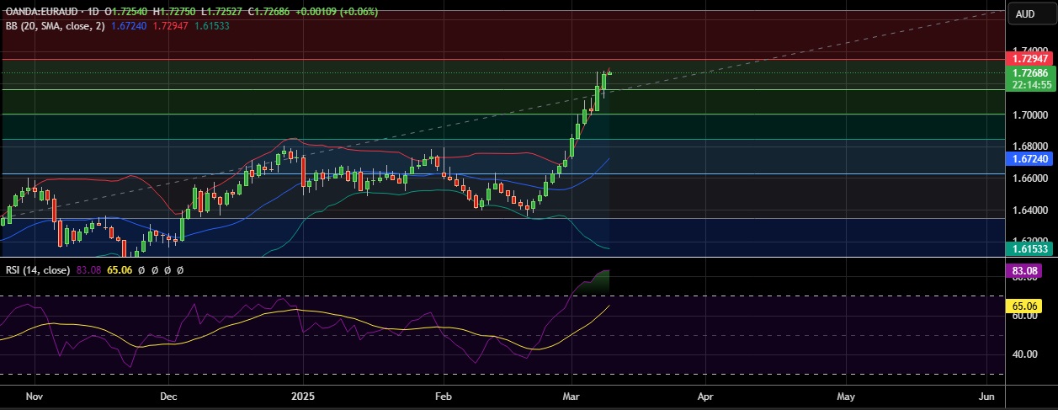This screenshot has width=1058, height=410.
Task: Click the 1.70000 price scale tick
Action: (1030, 114)
